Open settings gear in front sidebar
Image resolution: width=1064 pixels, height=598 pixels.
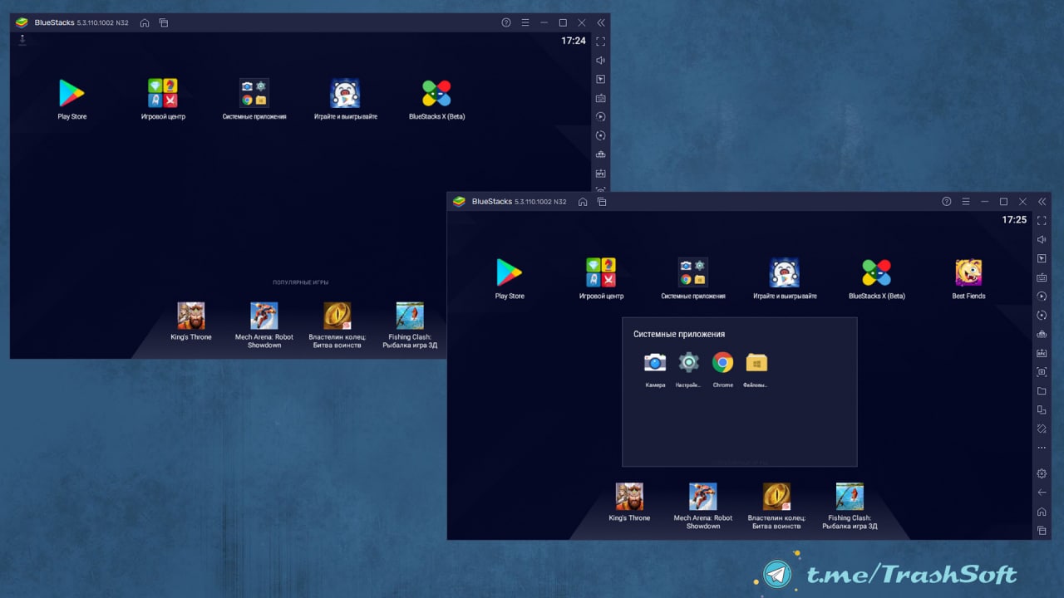[1042, 473]
